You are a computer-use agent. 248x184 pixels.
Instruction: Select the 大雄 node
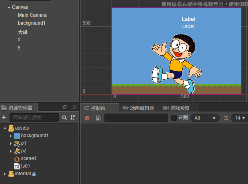[23, 32]
